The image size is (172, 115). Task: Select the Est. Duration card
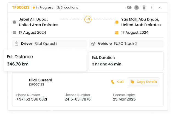point(126,61)
